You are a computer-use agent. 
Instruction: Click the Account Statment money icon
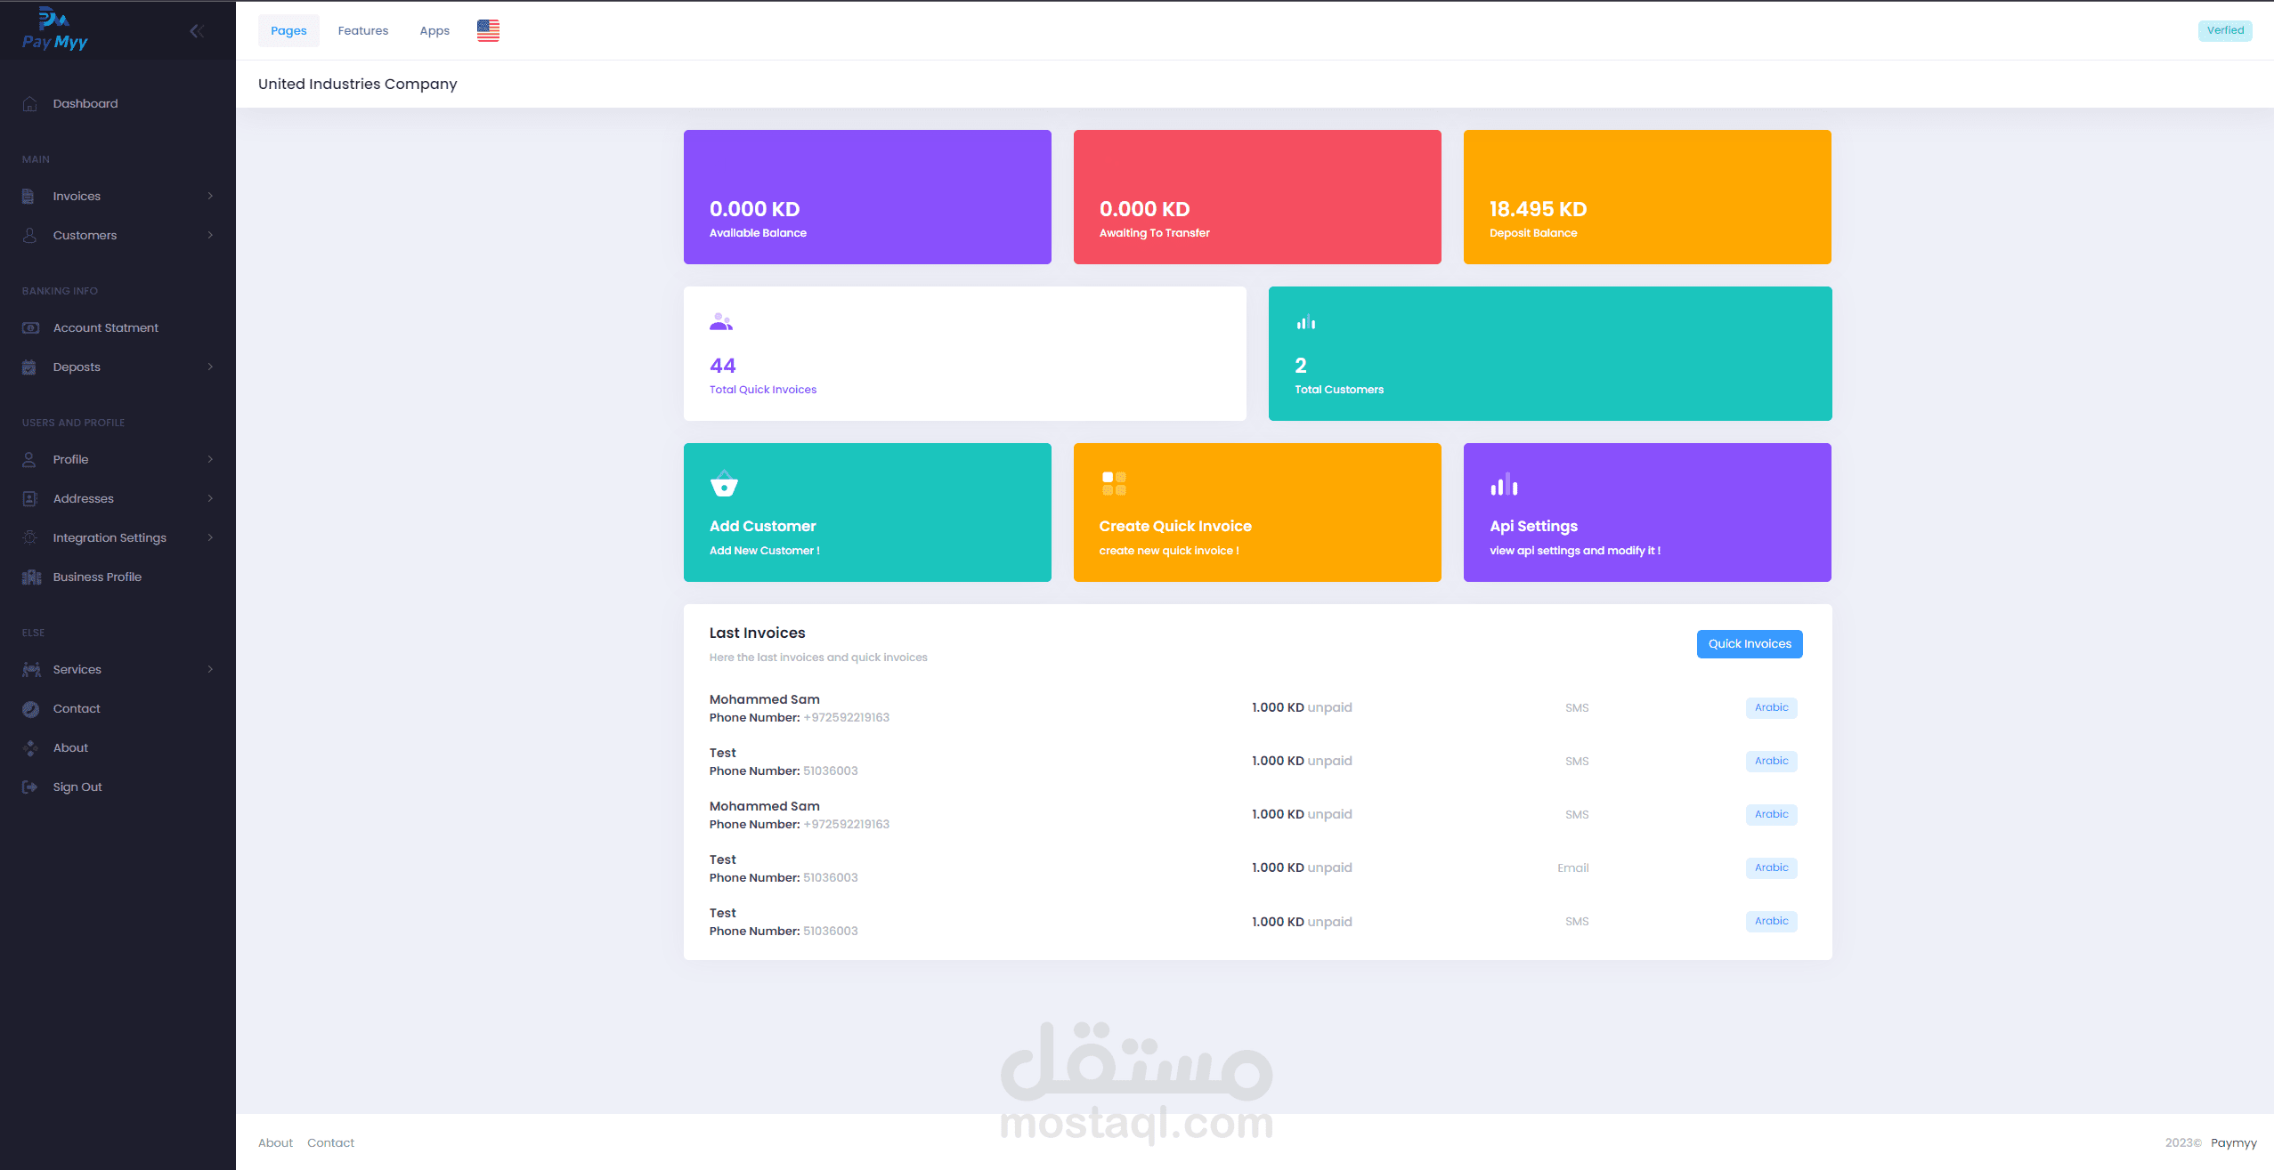pyautogui.click(x=30, y=328)
